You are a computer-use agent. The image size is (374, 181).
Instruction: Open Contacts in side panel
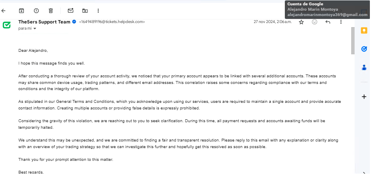pos(364,67)
